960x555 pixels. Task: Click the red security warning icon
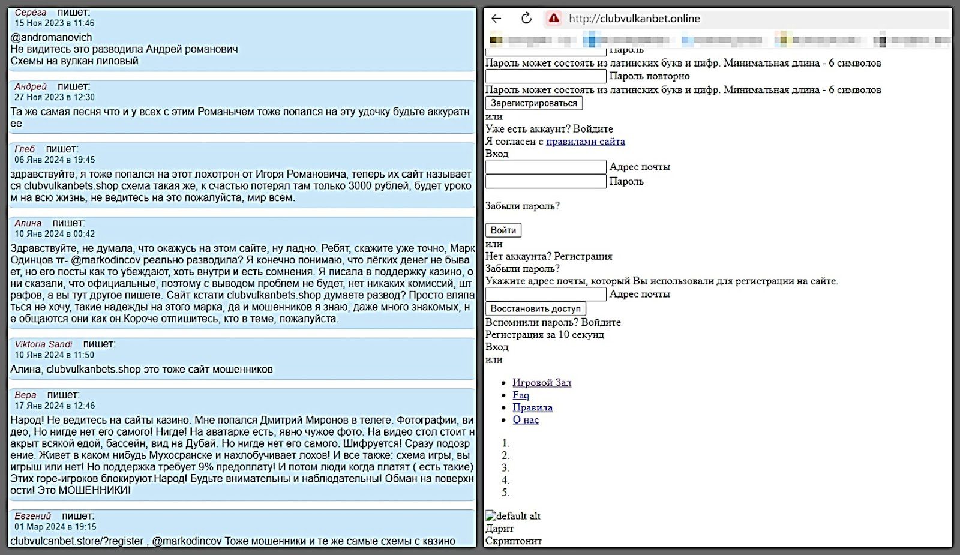pos(554,19)
